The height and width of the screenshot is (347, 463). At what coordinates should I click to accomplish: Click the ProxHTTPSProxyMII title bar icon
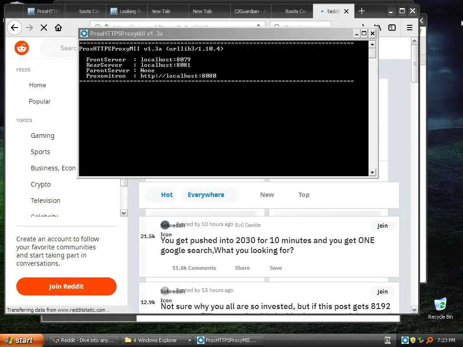[x=84, y=33]
